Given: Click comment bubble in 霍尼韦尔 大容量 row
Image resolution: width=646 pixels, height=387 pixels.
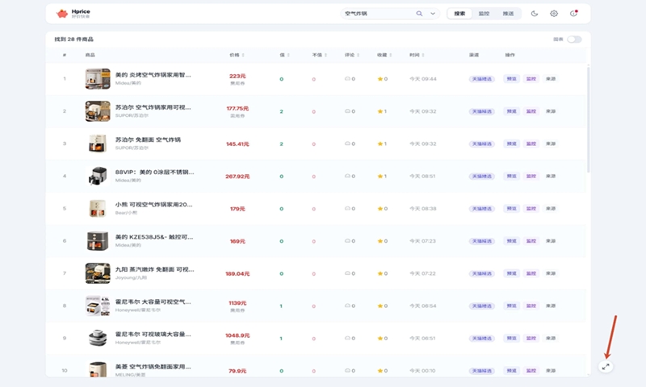Looking at the screenshot, I should [x=347, y=306].
